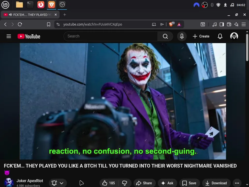Open the Joker ApexRiot channel name
The image size is (249, 187).
[30, 181]
